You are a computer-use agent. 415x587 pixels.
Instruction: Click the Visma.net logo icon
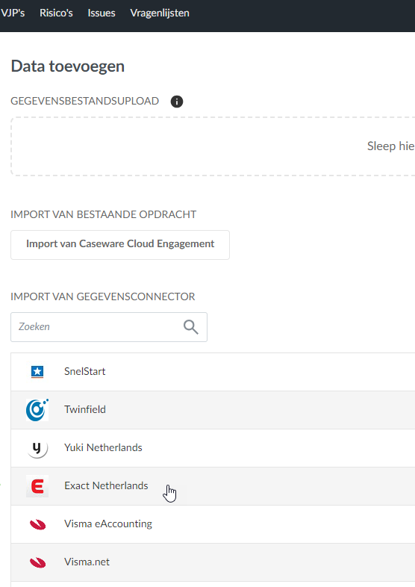coord(37,562)
